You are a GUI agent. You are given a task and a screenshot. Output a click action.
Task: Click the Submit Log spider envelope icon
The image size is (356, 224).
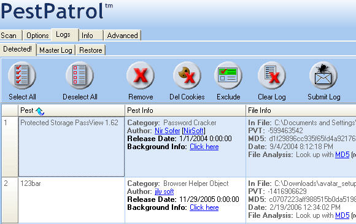coord(323,75)
